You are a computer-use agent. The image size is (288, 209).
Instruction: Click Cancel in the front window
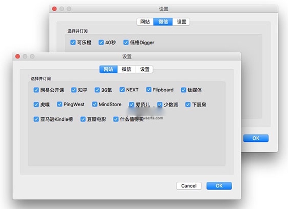(x=189, y=186)
